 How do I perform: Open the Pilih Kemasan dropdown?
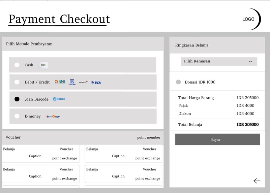pyautogui.click(x=219, y=61)
